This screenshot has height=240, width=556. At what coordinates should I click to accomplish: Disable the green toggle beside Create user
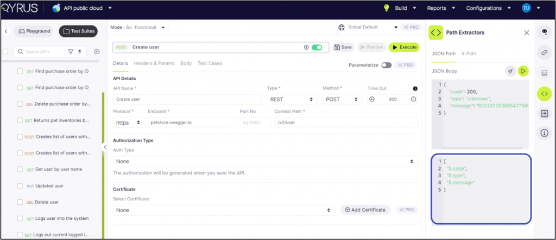click(x=317, y=47)
